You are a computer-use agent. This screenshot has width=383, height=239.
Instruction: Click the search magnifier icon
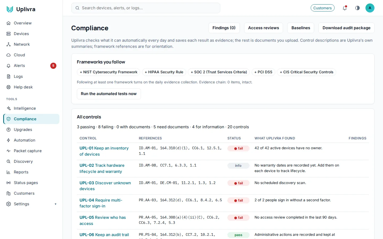[x=77, y=8]
